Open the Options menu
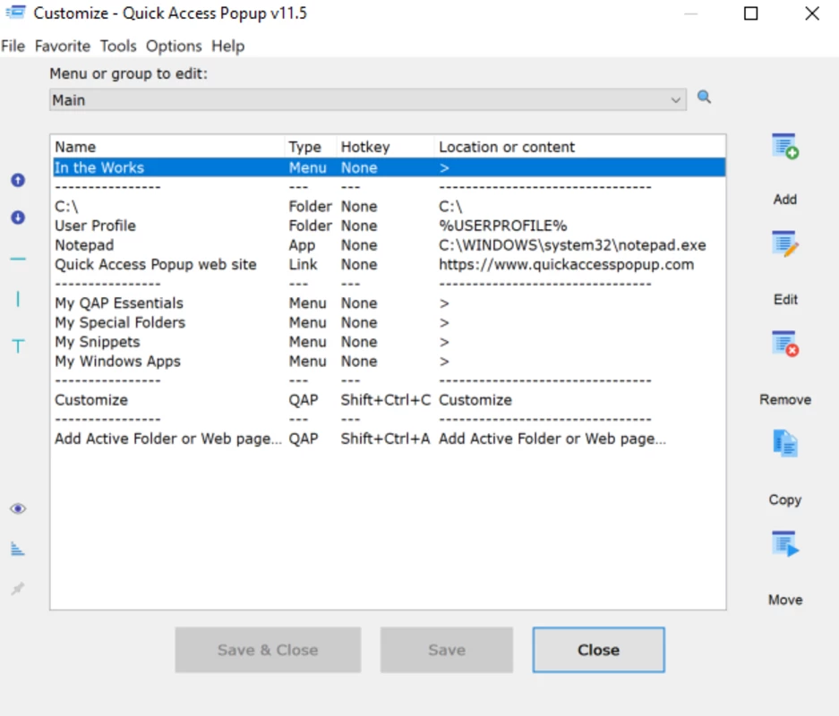 pos(174,46)
